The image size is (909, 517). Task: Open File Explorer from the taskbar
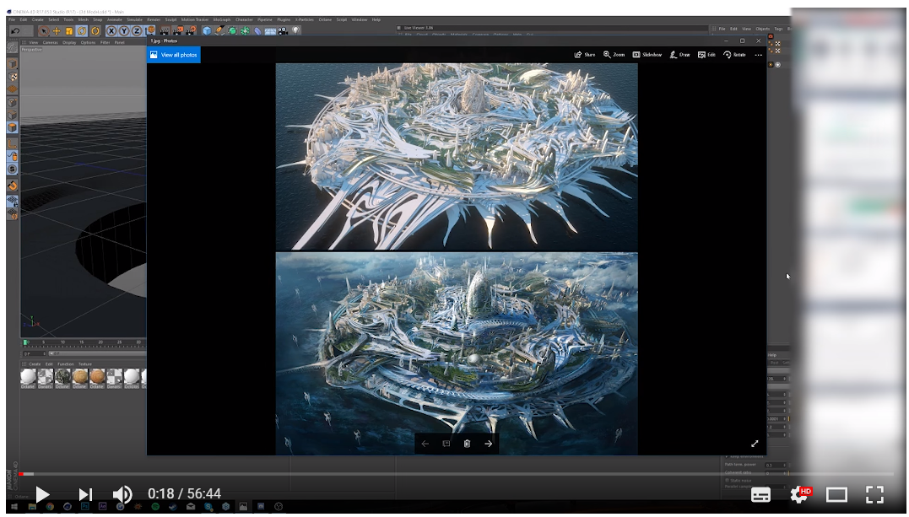point(32,507)
